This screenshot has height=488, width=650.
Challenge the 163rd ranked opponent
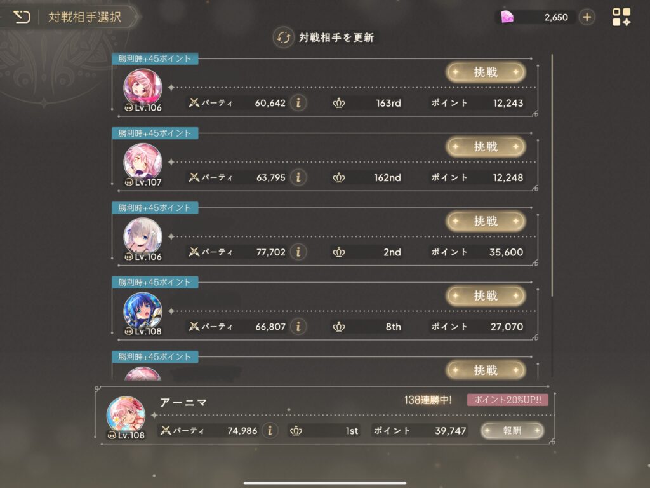(x=486, y=72)
